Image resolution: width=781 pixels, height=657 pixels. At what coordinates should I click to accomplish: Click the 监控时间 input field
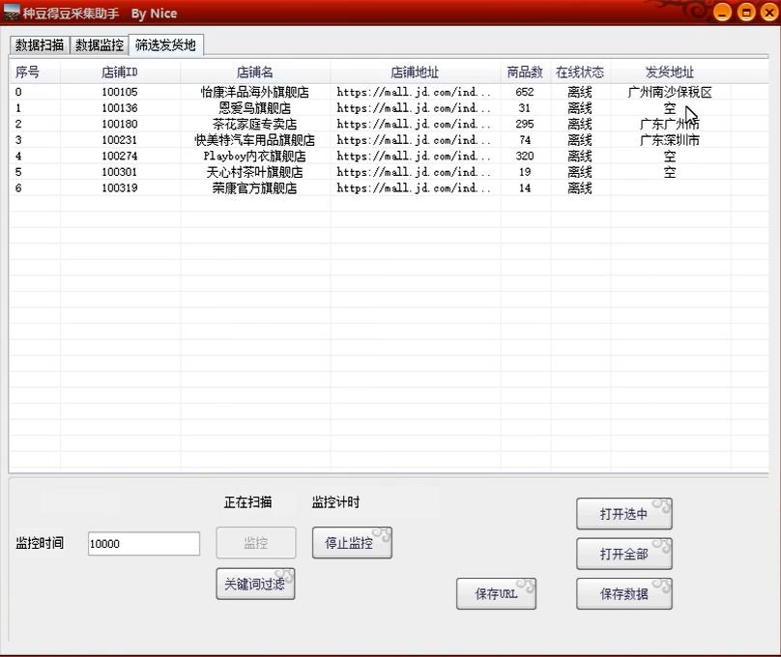pos(143,543)
